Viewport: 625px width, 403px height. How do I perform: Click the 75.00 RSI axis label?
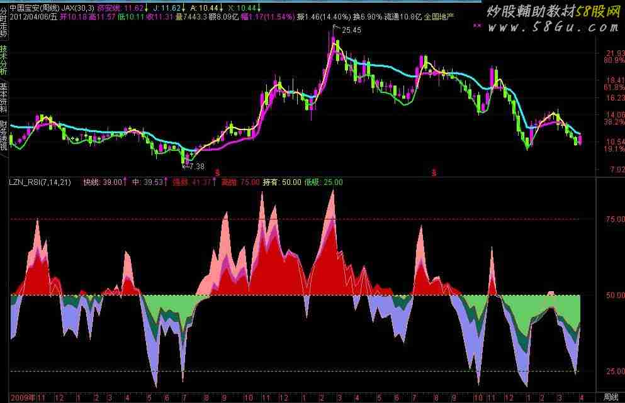[615, 219]
